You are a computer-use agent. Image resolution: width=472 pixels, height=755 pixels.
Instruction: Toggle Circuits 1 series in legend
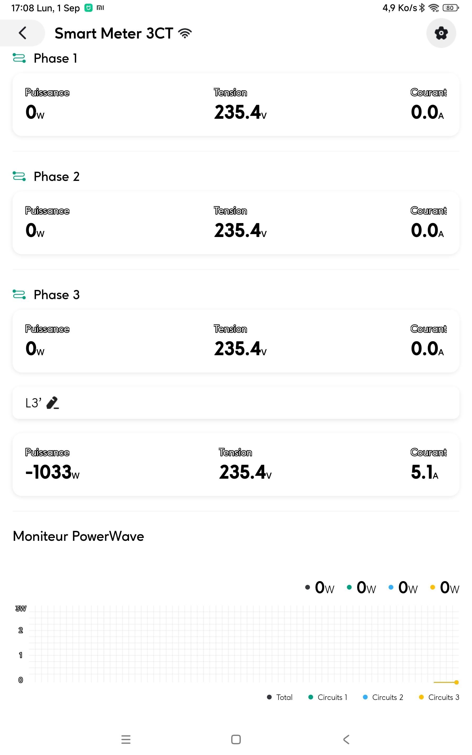(328, 697)
